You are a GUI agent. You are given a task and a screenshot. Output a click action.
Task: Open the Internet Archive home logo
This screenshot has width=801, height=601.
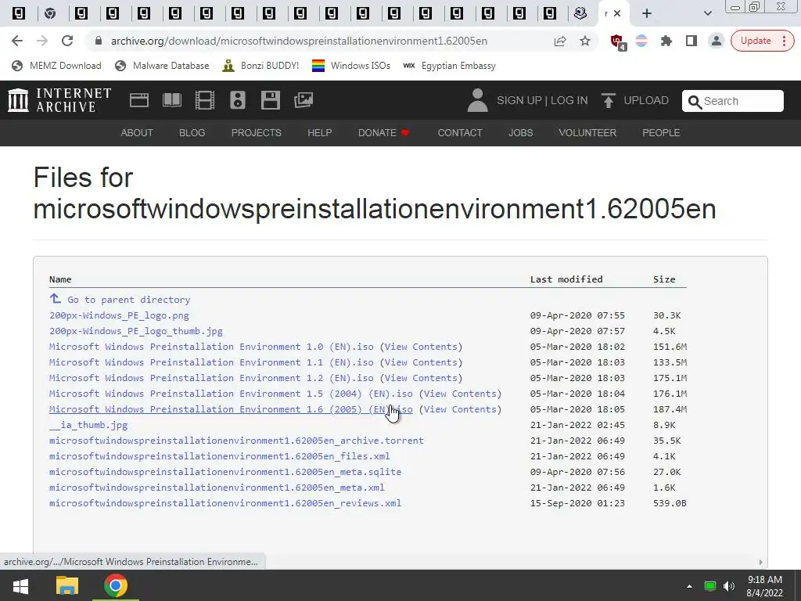click(x=59, y=99)
